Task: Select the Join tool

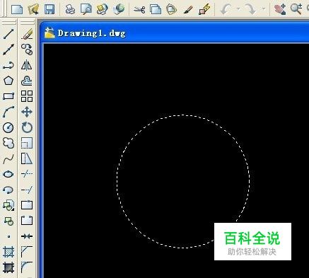Action: (x=27, y=236)
